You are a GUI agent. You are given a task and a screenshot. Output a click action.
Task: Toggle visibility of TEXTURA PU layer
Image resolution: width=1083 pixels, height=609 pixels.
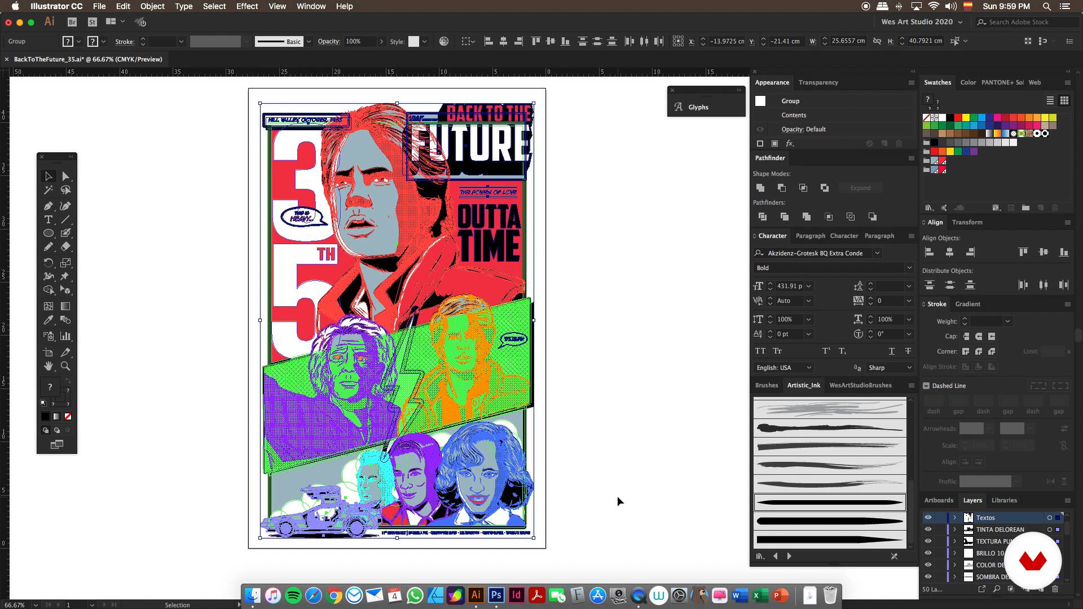point(928,541)
